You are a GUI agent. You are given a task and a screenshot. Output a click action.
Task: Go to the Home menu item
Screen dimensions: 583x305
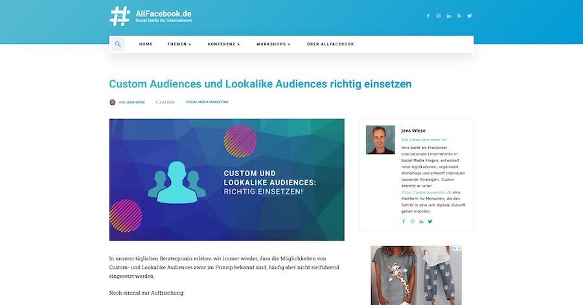tap(146, 44)
